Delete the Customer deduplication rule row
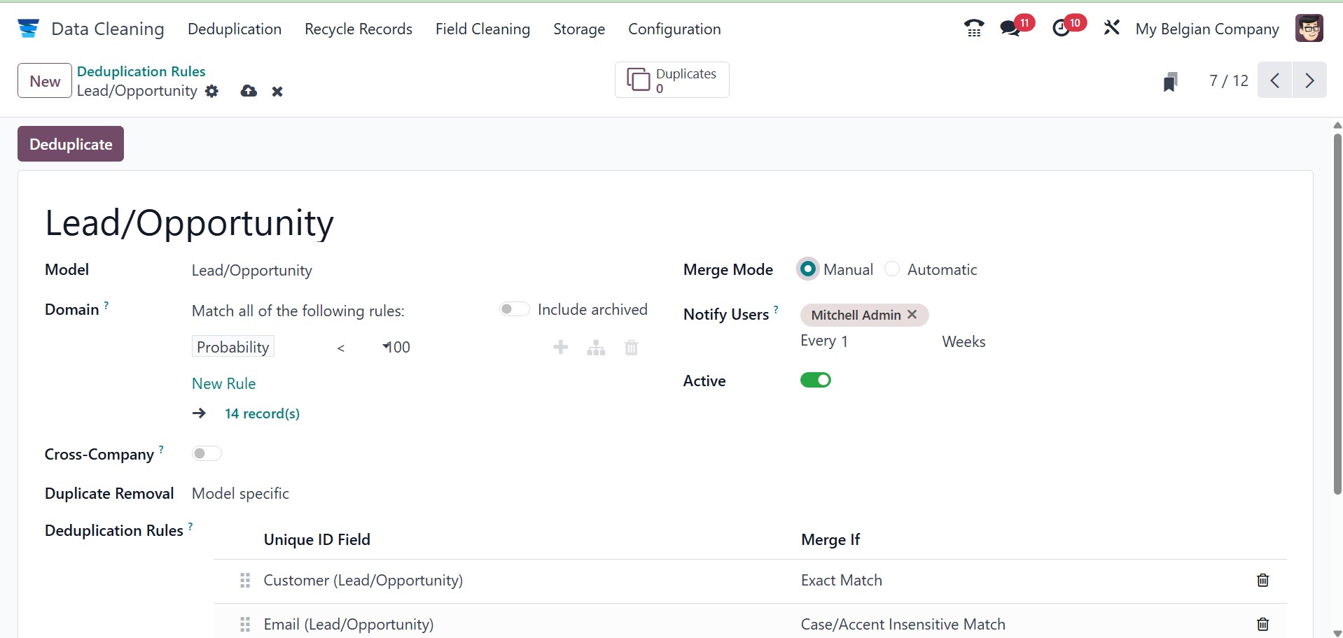 1262,580
